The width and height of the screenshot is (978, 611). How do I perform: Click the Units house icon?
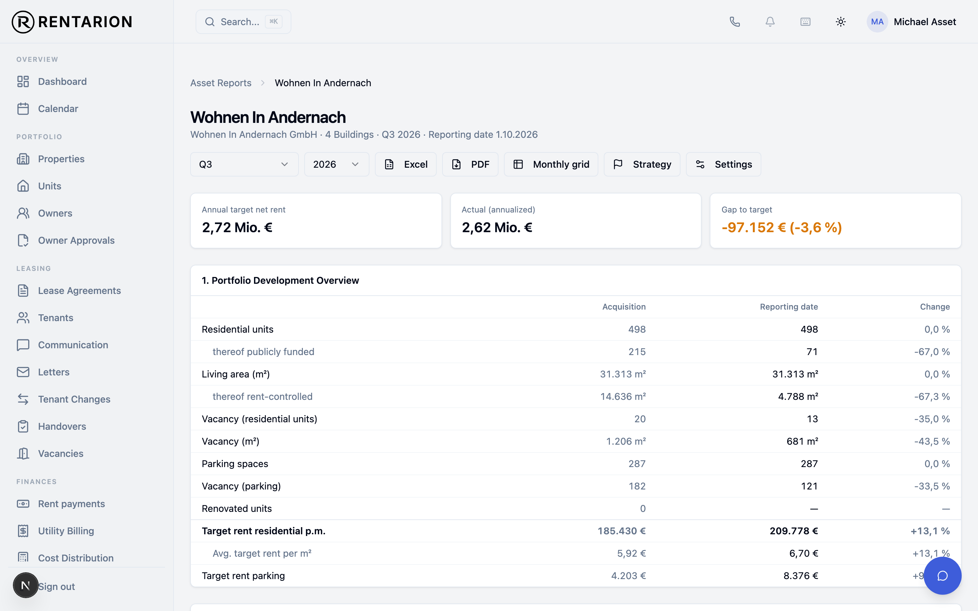23,186
